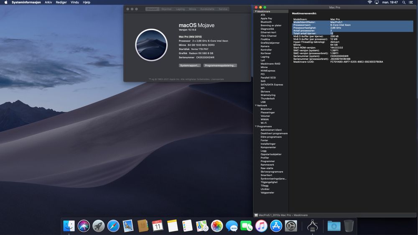Select Programmer under Programvare
Viewport: 418px width, 235px height.
268,161
